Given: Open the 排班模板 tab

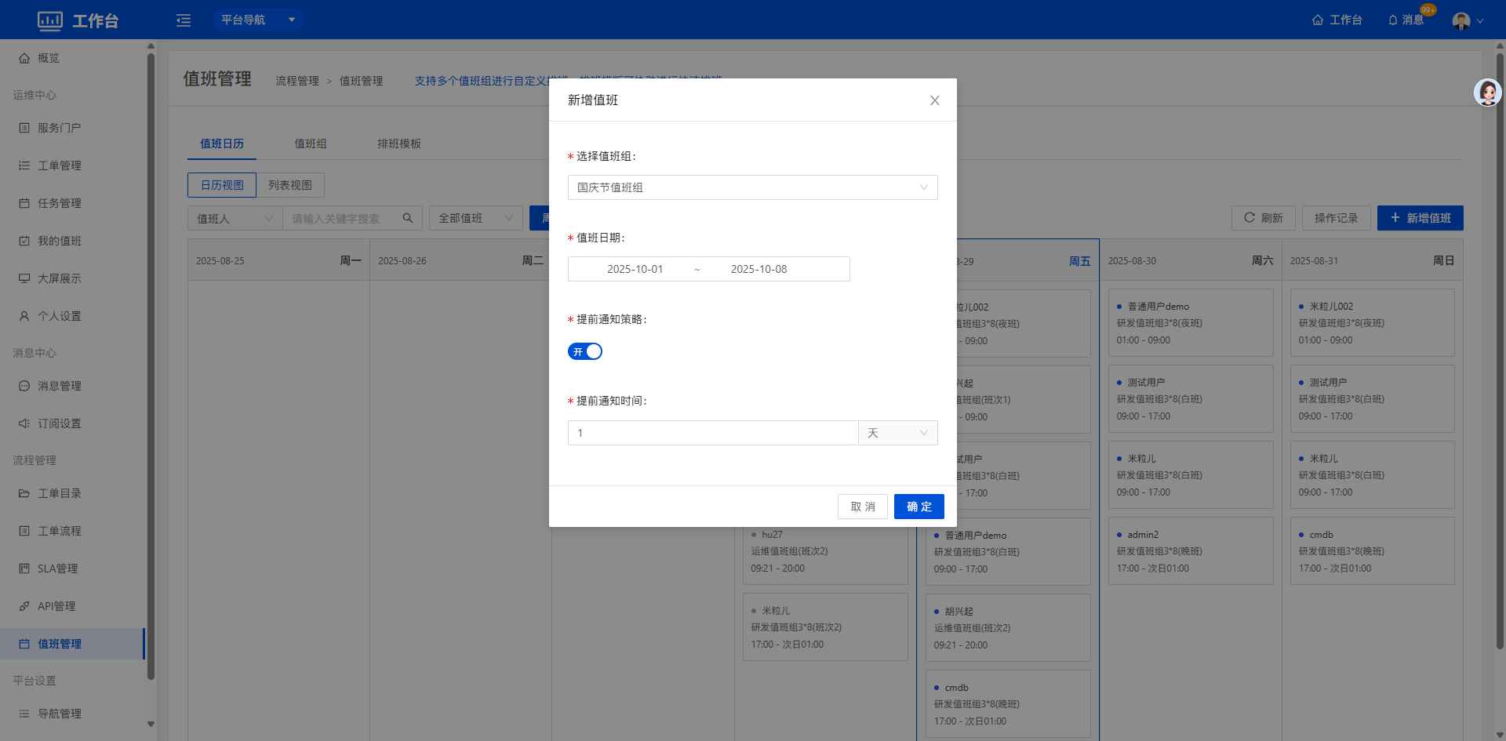Looking at the screenshot, I should [399, 143].
